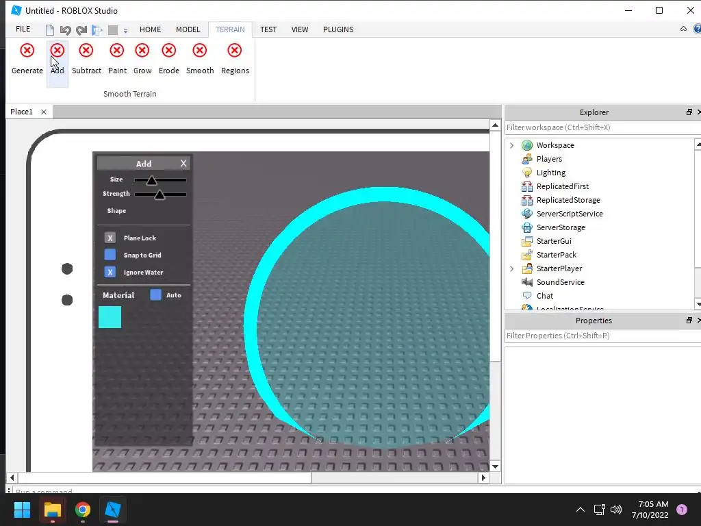The image size is (701, 526).
Task: Switch to the PLUGINS ribbon tab
Action: (338, 29)
